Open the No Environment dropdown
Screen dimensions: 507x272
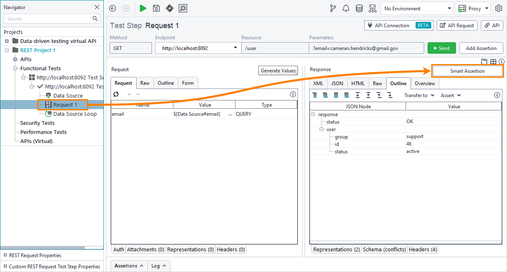(x=416, y=8)
